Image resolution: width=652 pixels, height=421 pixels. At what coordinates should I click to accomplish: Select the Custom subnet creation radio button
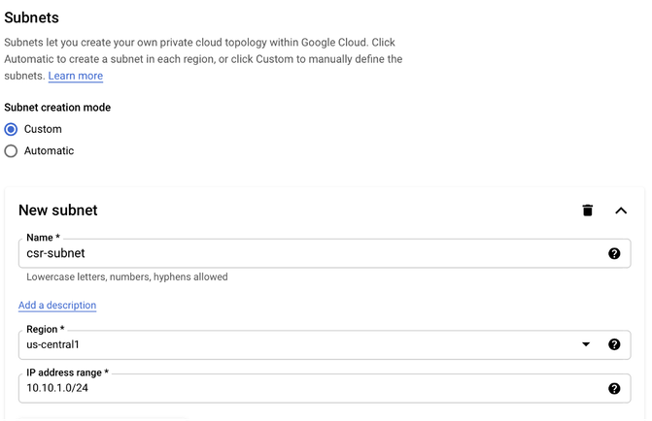tap(11, 130)
